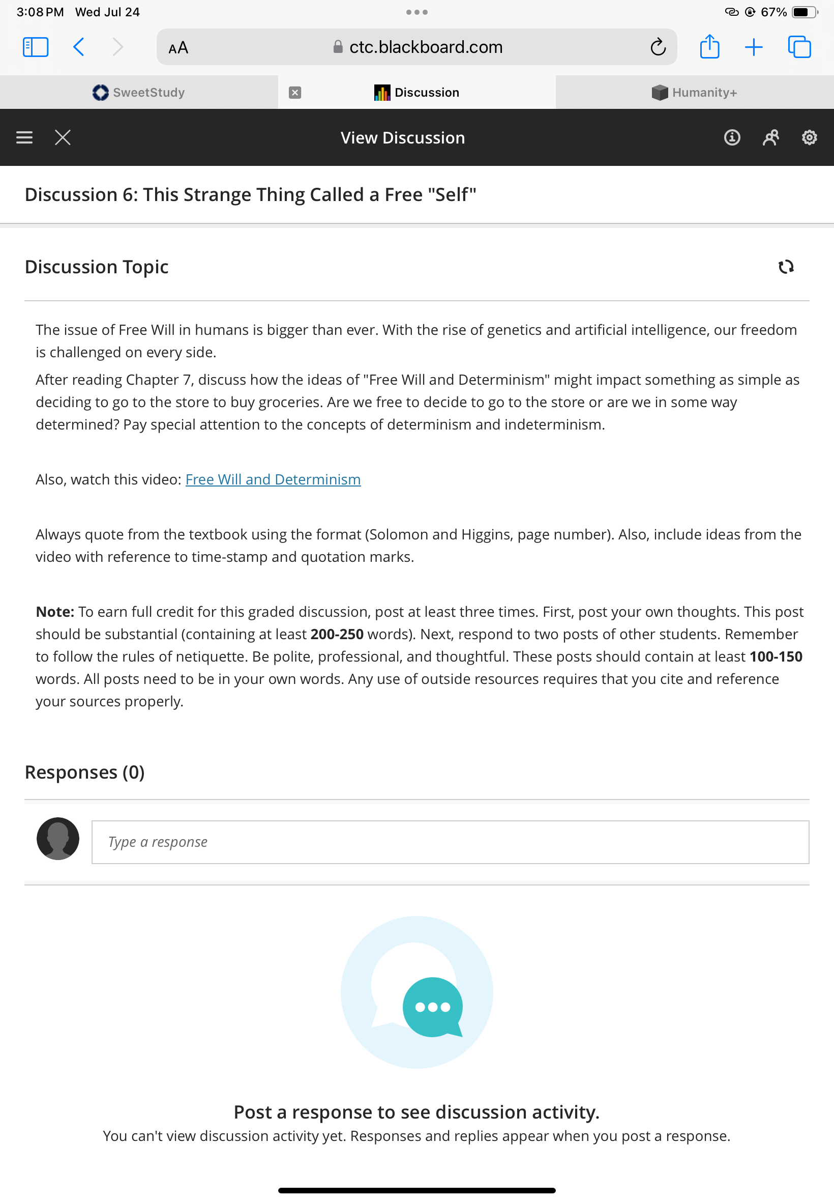Go back to the previous page
This screenshot has height=1201, width=834.
78,47
